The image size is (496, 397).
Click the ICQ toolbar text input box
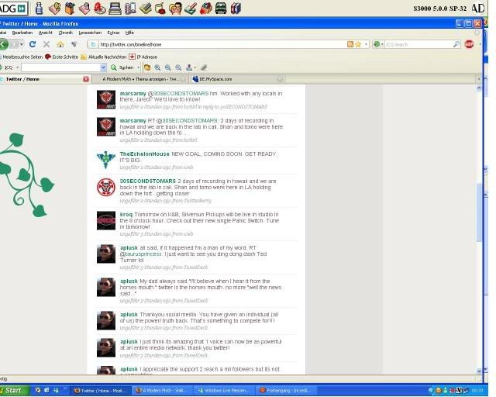[60, 67]
